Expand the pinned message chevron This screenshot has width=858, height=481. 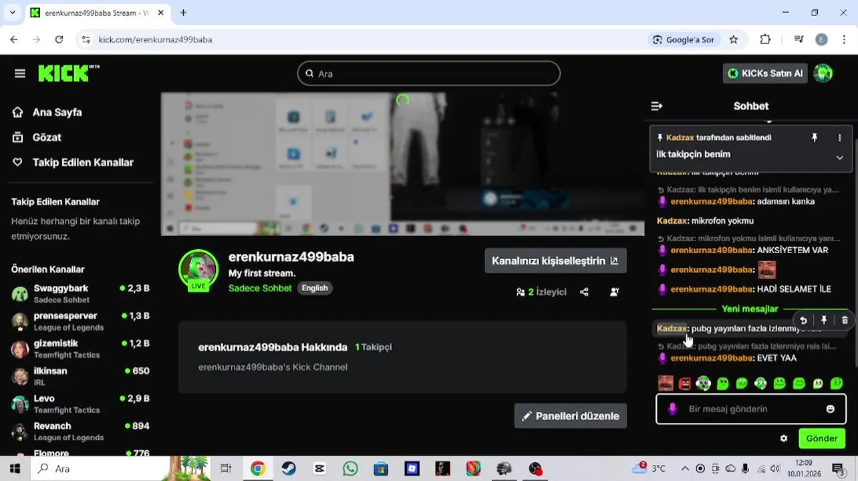840,158
